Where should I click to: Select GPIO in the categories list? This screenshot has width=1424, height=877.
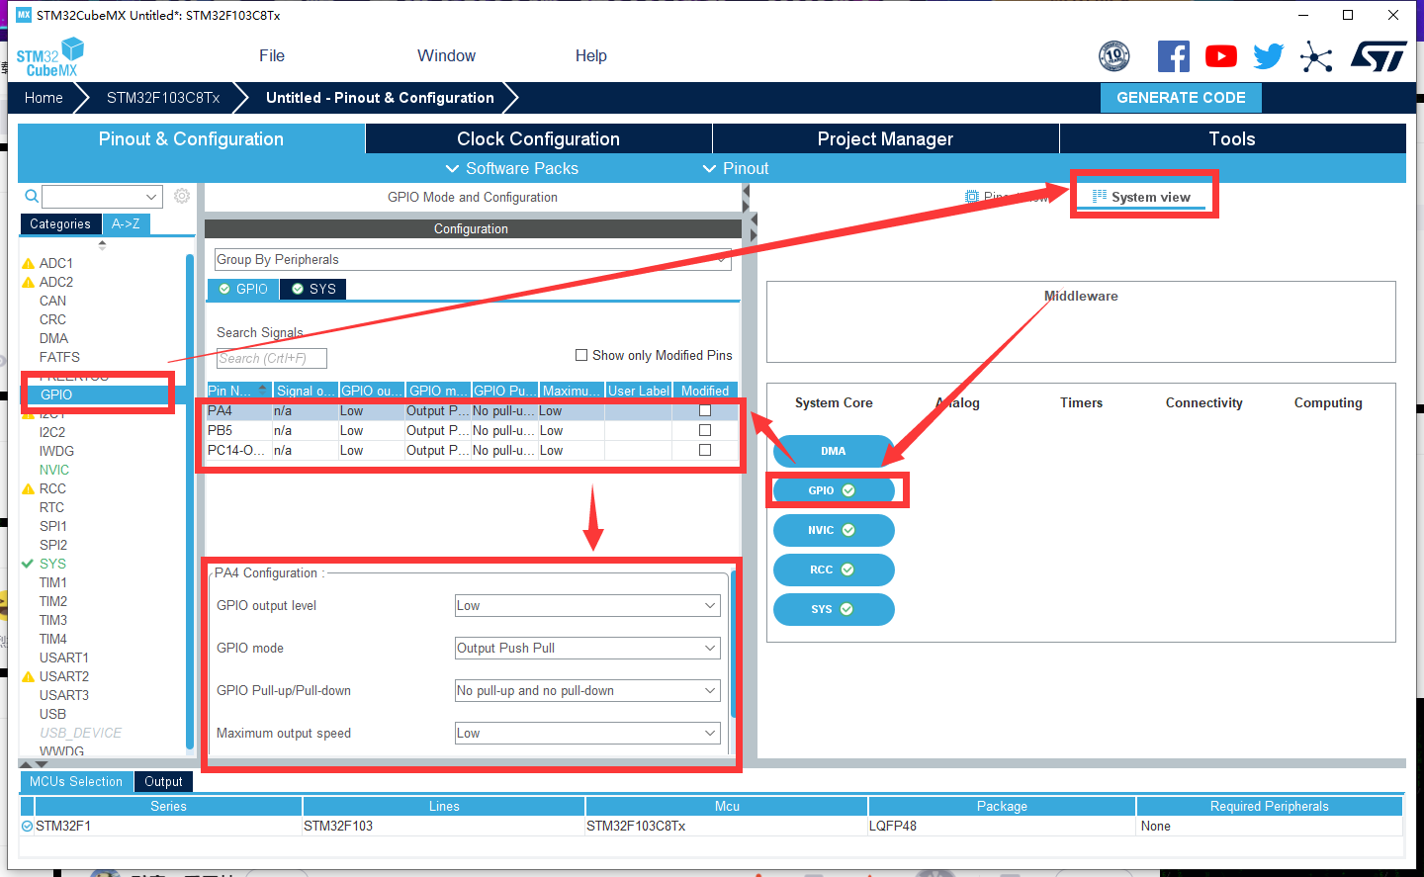[x=56, y=395]
